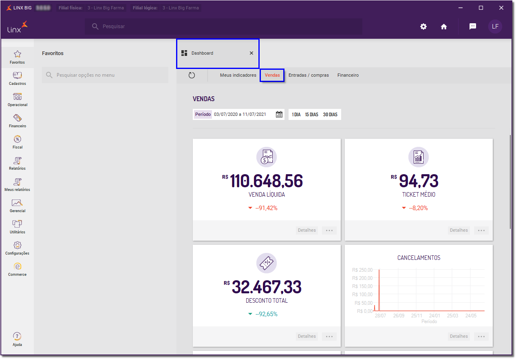Open more options for Ticket Médio card

[481, 230]
